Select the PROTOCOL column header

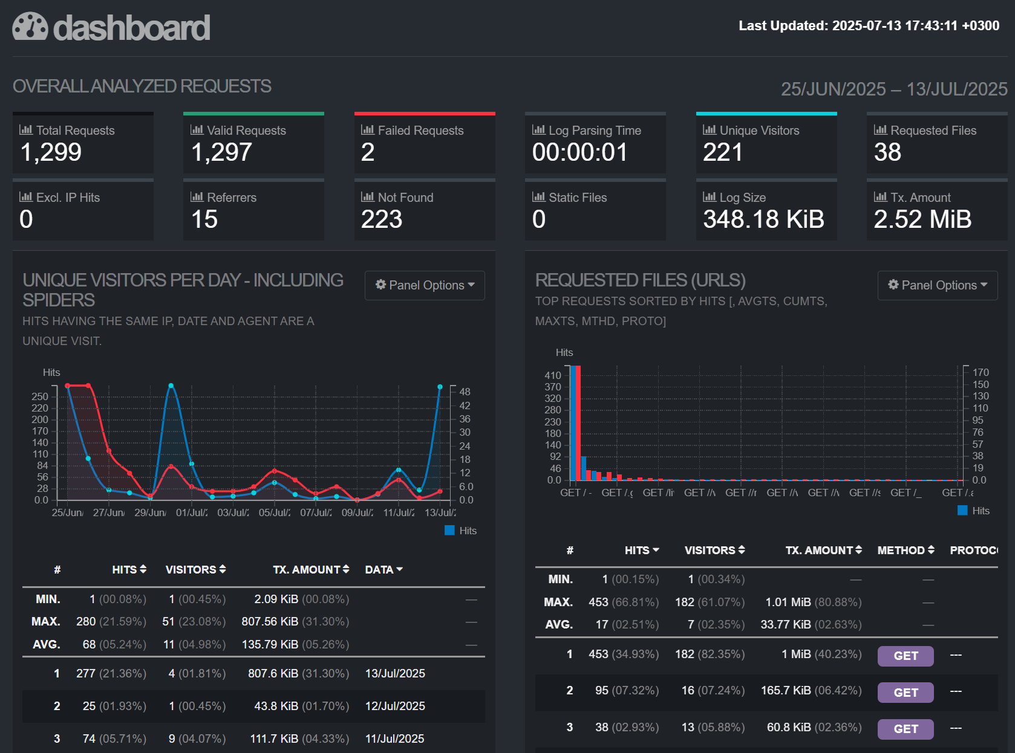tap(974, 550)
